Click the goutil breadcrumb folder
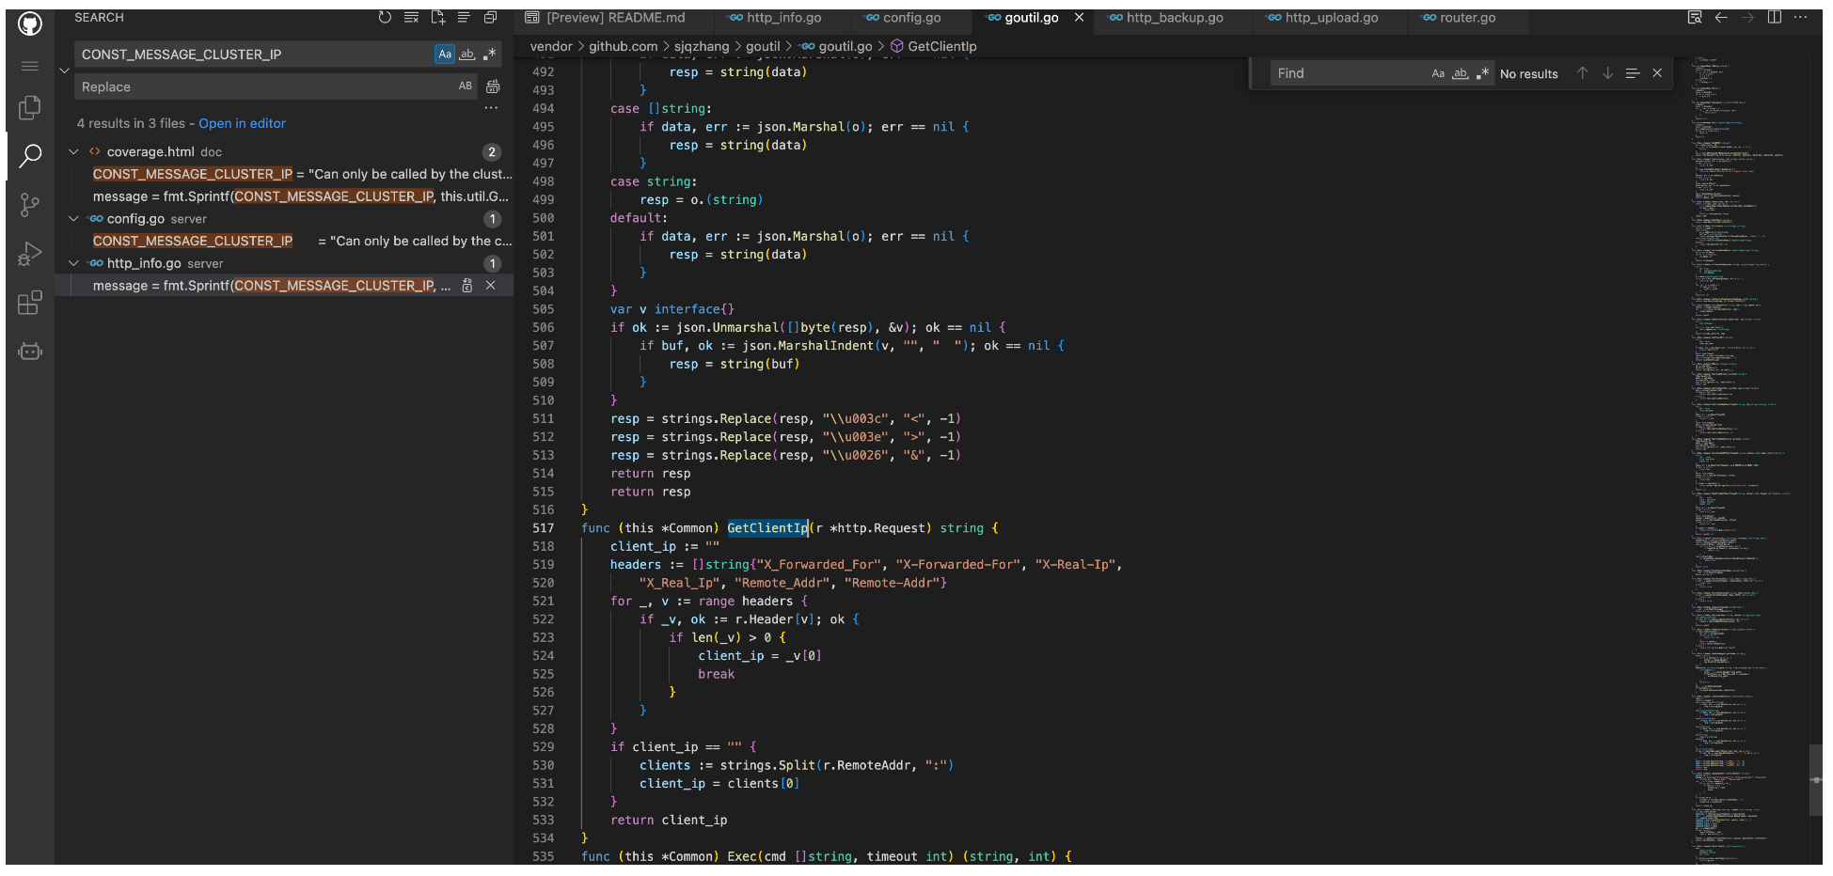The height and width of the screenshot is (876, 1833). (x=763, y=46)
